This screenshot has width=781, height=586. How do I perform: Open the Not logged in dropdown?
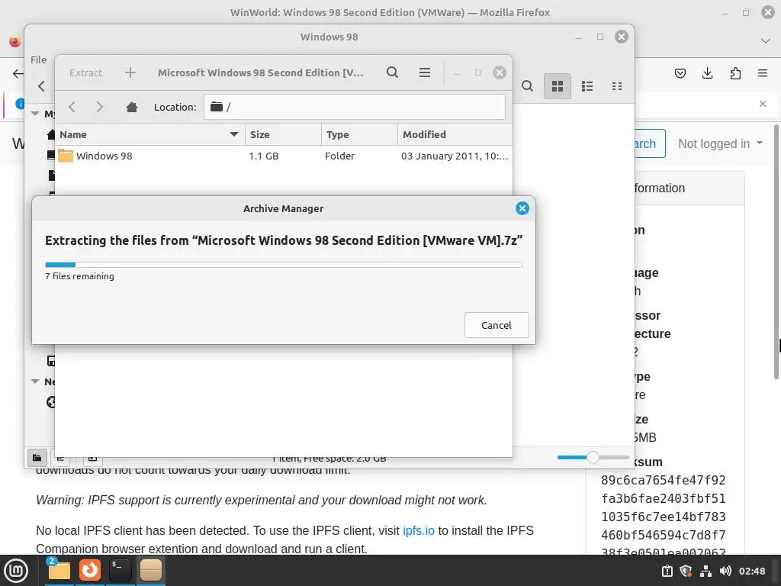click(720, 143)
